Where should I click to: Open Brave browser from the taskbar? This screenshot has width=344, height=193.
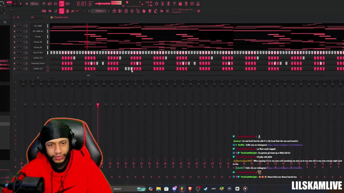tap(190, 189)
